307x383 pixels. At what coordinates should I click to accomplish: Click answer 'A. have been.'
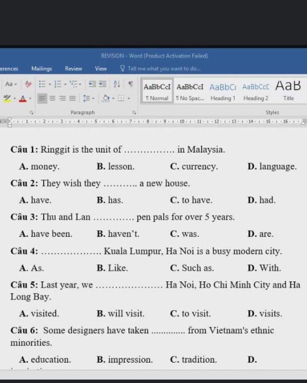(x=46, y=234)
